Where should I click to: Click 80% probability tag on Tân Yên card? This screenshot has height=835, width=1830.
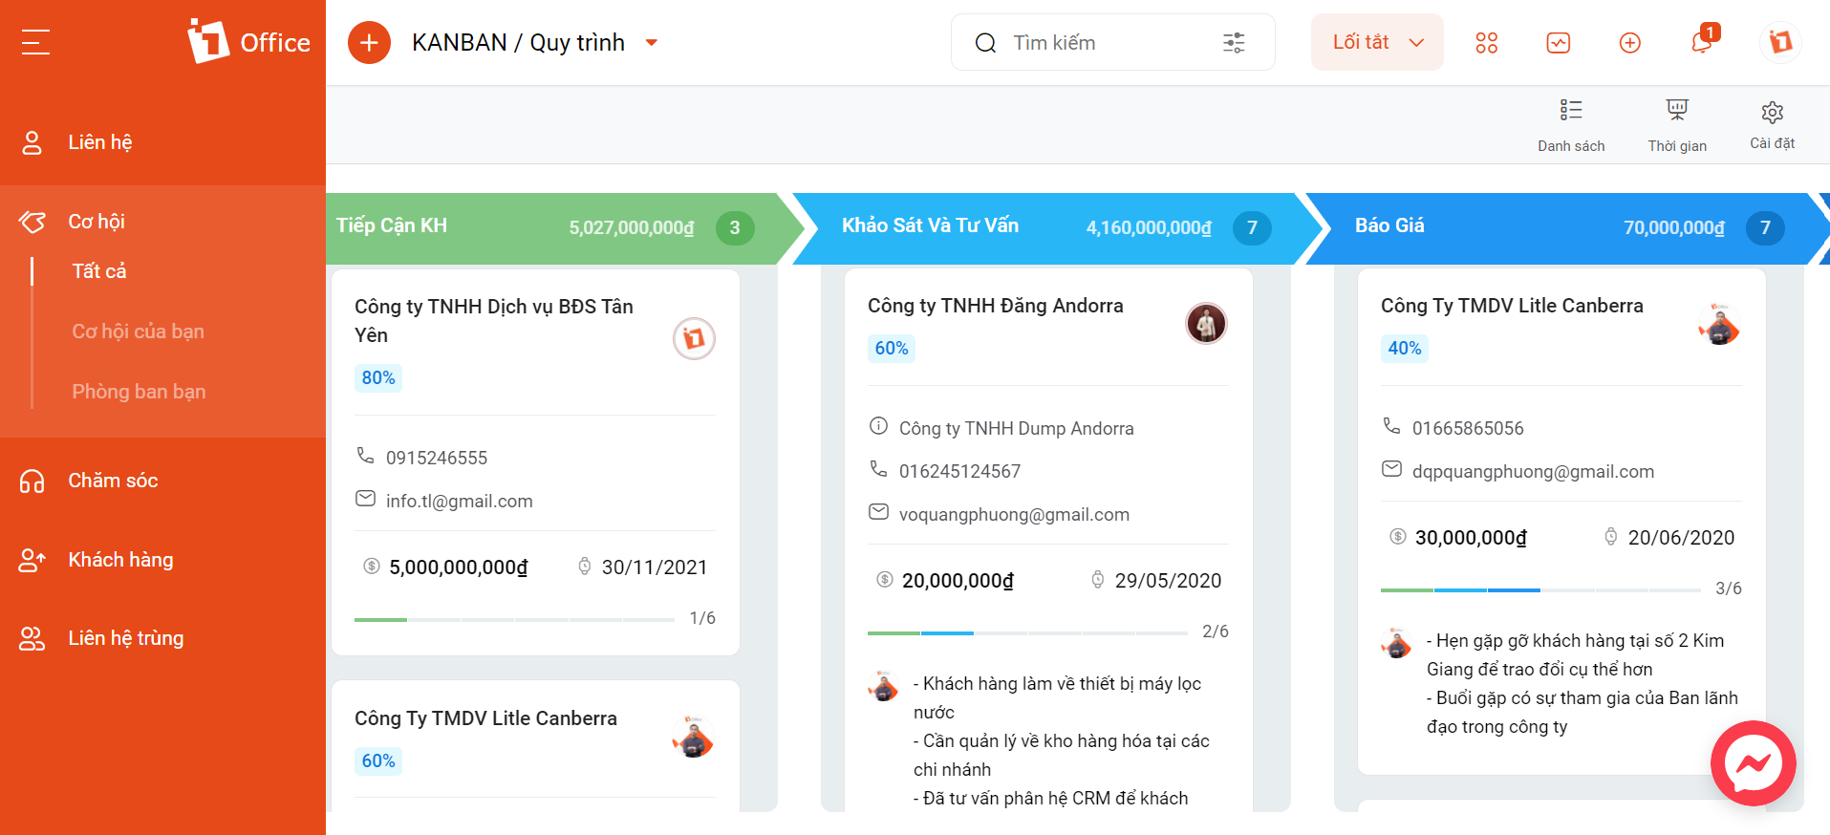click(378, 378)
